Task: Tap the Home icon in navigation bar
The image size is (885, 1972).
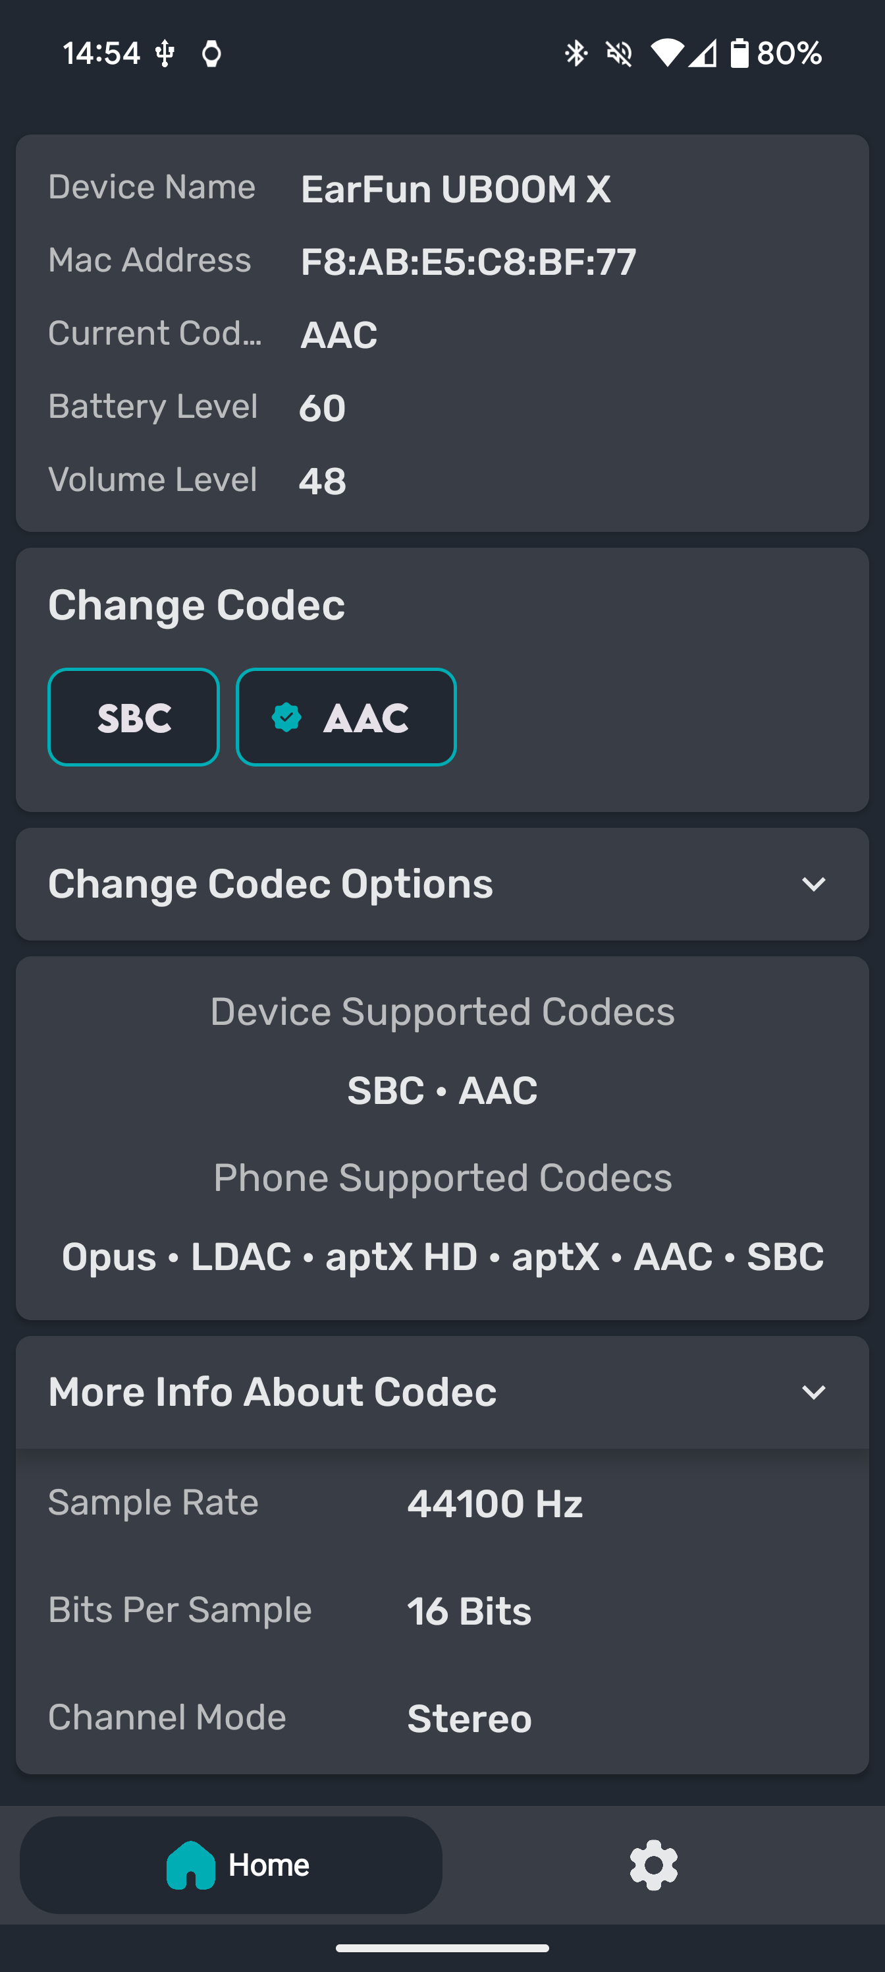Action: (x=190, y=1865)
